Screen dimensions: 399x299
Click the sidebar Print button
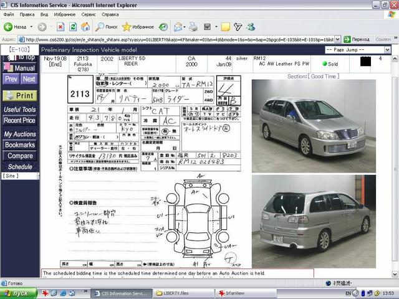(x=20, y=95)
